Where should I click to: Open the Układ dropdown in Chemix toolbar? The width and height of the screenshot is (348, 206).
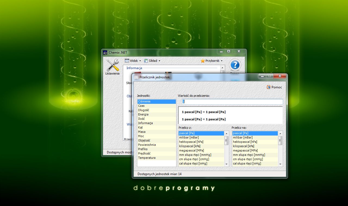point(152,61)
